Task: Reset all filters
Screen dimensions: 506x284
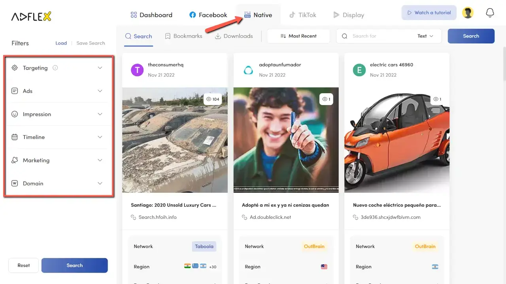Action: 23,265
